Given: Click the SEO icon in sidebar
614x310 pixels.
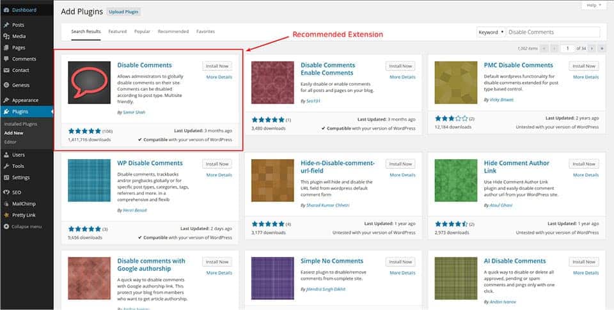Looking at the screenshot, I should pos(6,192).
